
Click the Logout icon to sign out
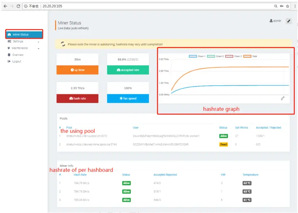point(9,61)
